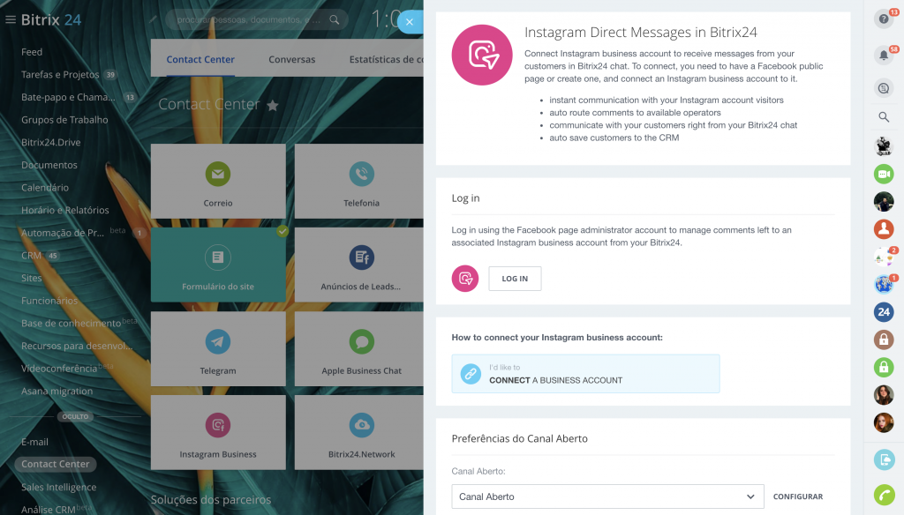Screen dimensions: 904x515
Task: Open the help question mark icon
Action: coord(883,19)
